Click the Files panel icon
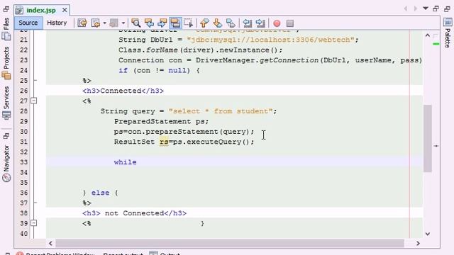Screen dimensions: 454x255 6,36
